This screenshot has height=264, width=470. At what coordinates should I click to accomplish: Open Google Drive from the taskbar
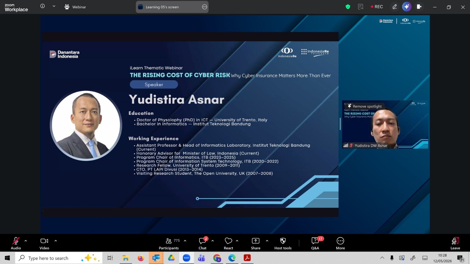[171, 258]
